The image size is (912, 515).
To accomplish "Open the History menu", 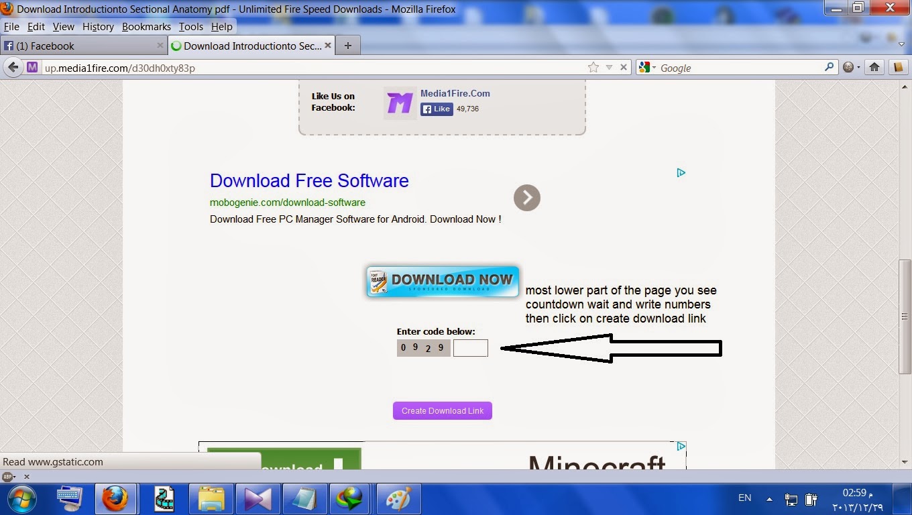I will click(98, 27).
